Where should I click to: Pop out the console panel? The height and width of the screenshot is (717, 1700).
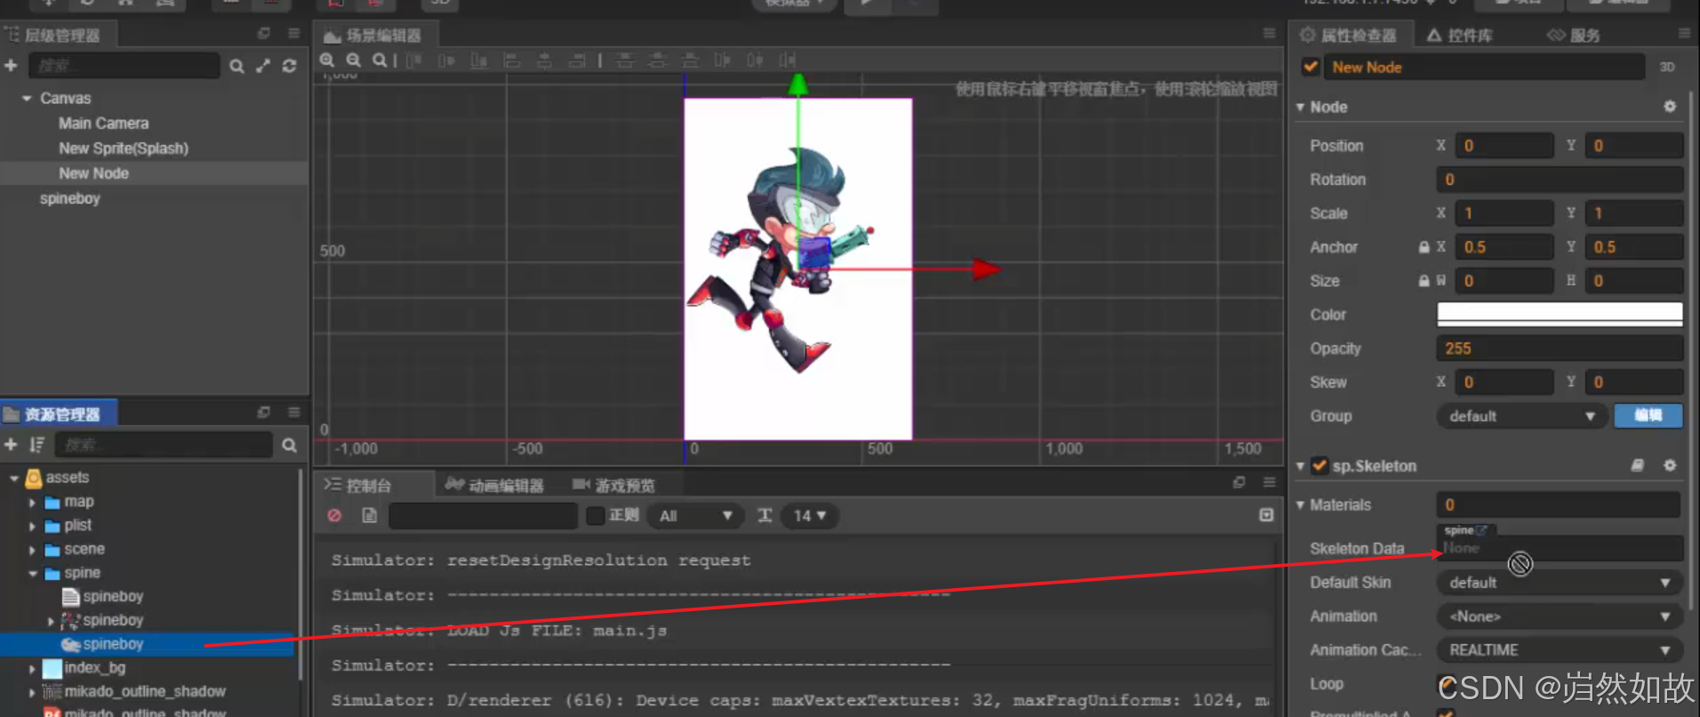(1239, 482)
